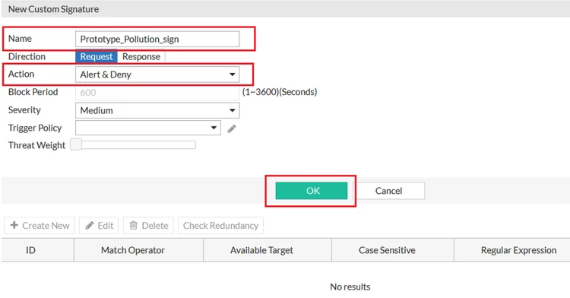Open the Severity dropdown
This screenshot has width=570, height=298.
(x=157, y=110)
